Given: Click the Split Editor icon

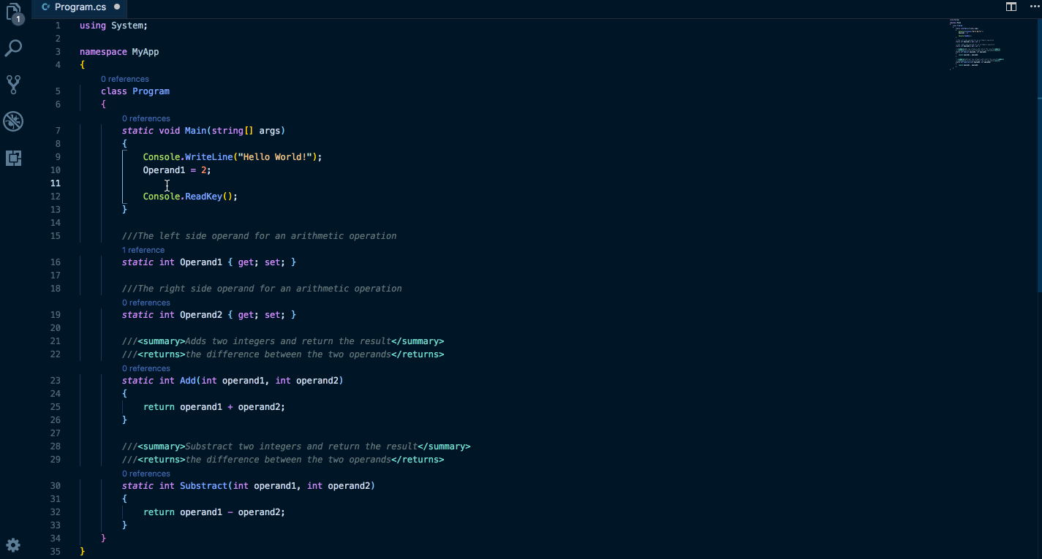Looking at the screenshot, I should pos(1011,7).
